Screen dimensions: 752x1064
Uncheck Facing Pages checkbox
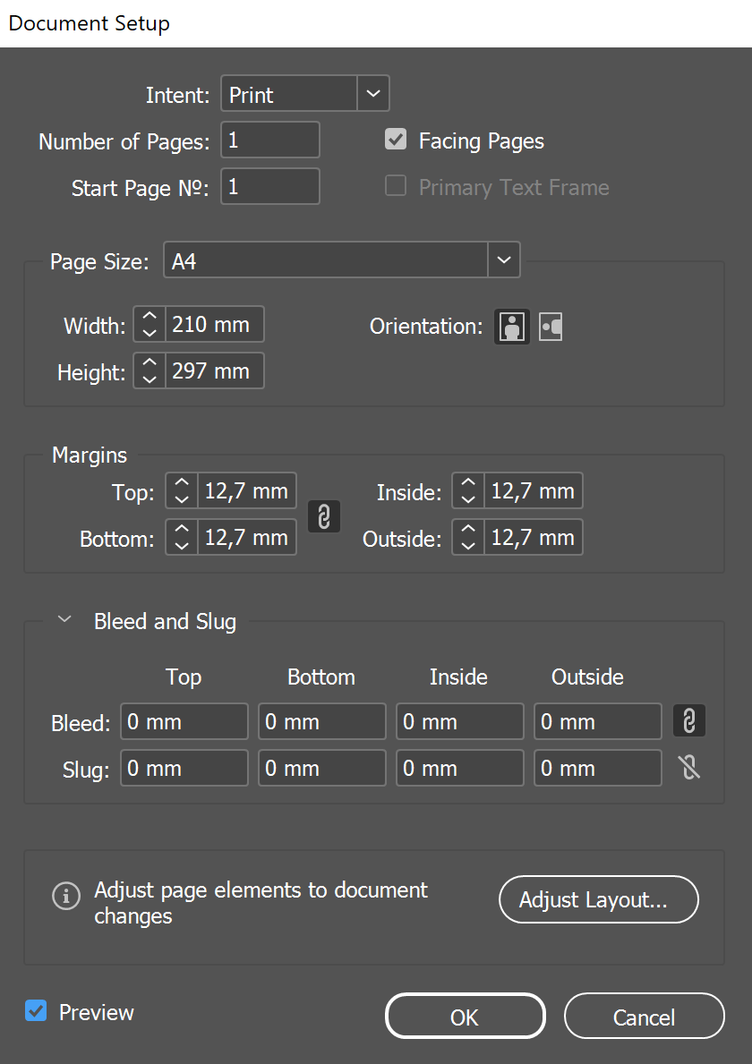(x=396, y=140)
